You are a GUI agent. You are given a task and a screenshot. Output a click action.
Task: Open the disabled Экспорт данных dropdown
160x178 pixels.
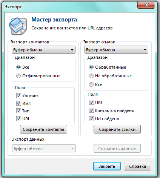click(44, 149)
